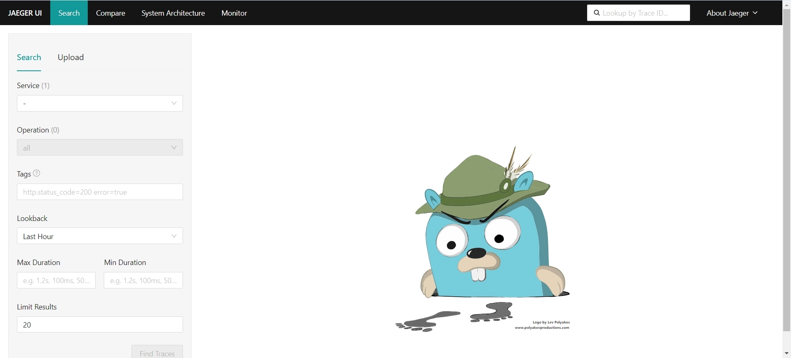
Task: Expand the Operation dropdown showing all
Action: (100, 148)
